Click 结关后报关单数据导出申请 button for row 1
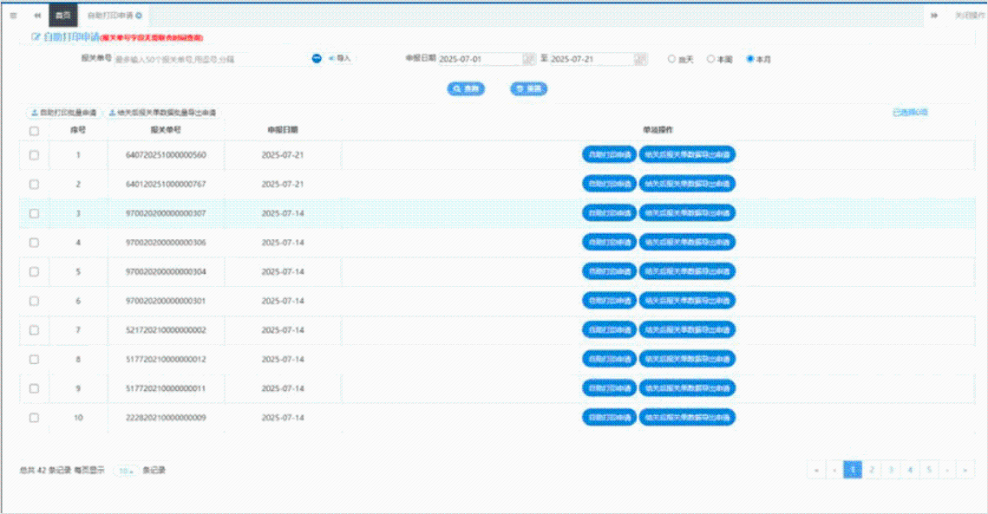 688,154
